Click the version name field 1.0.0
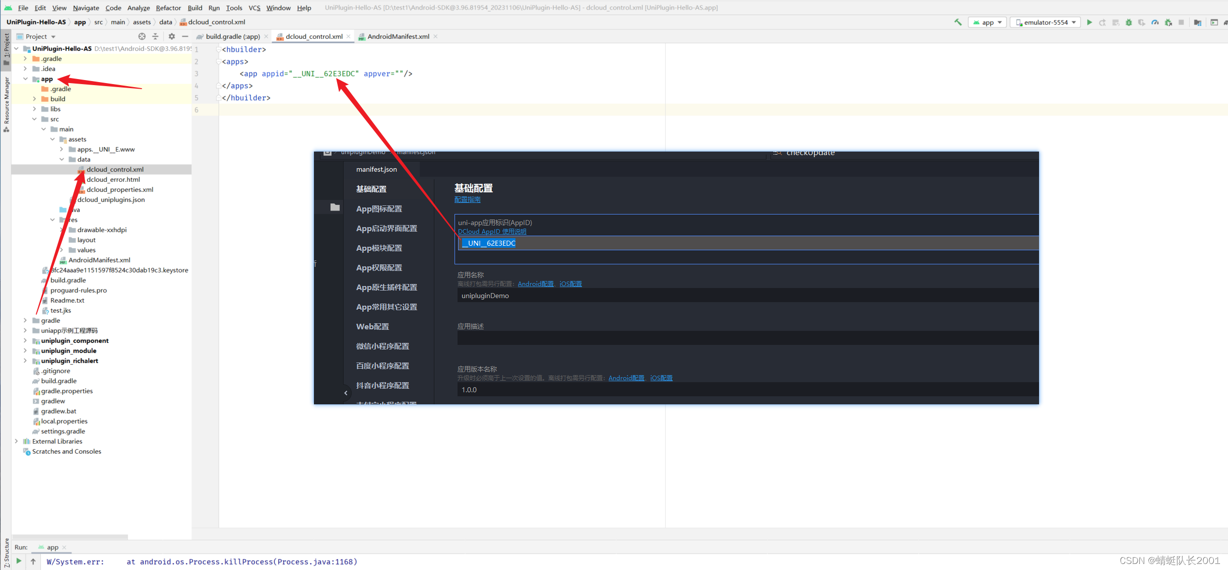The image size is (1228, 570). pyautogui.click(x=748, y=390)
